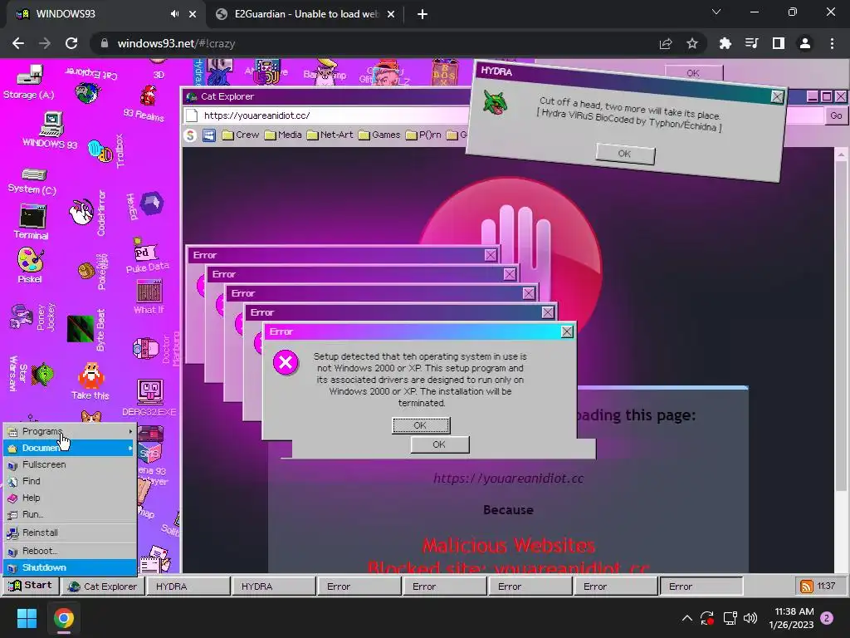Click the focused OK button in front Error dialog

point(421,425)
